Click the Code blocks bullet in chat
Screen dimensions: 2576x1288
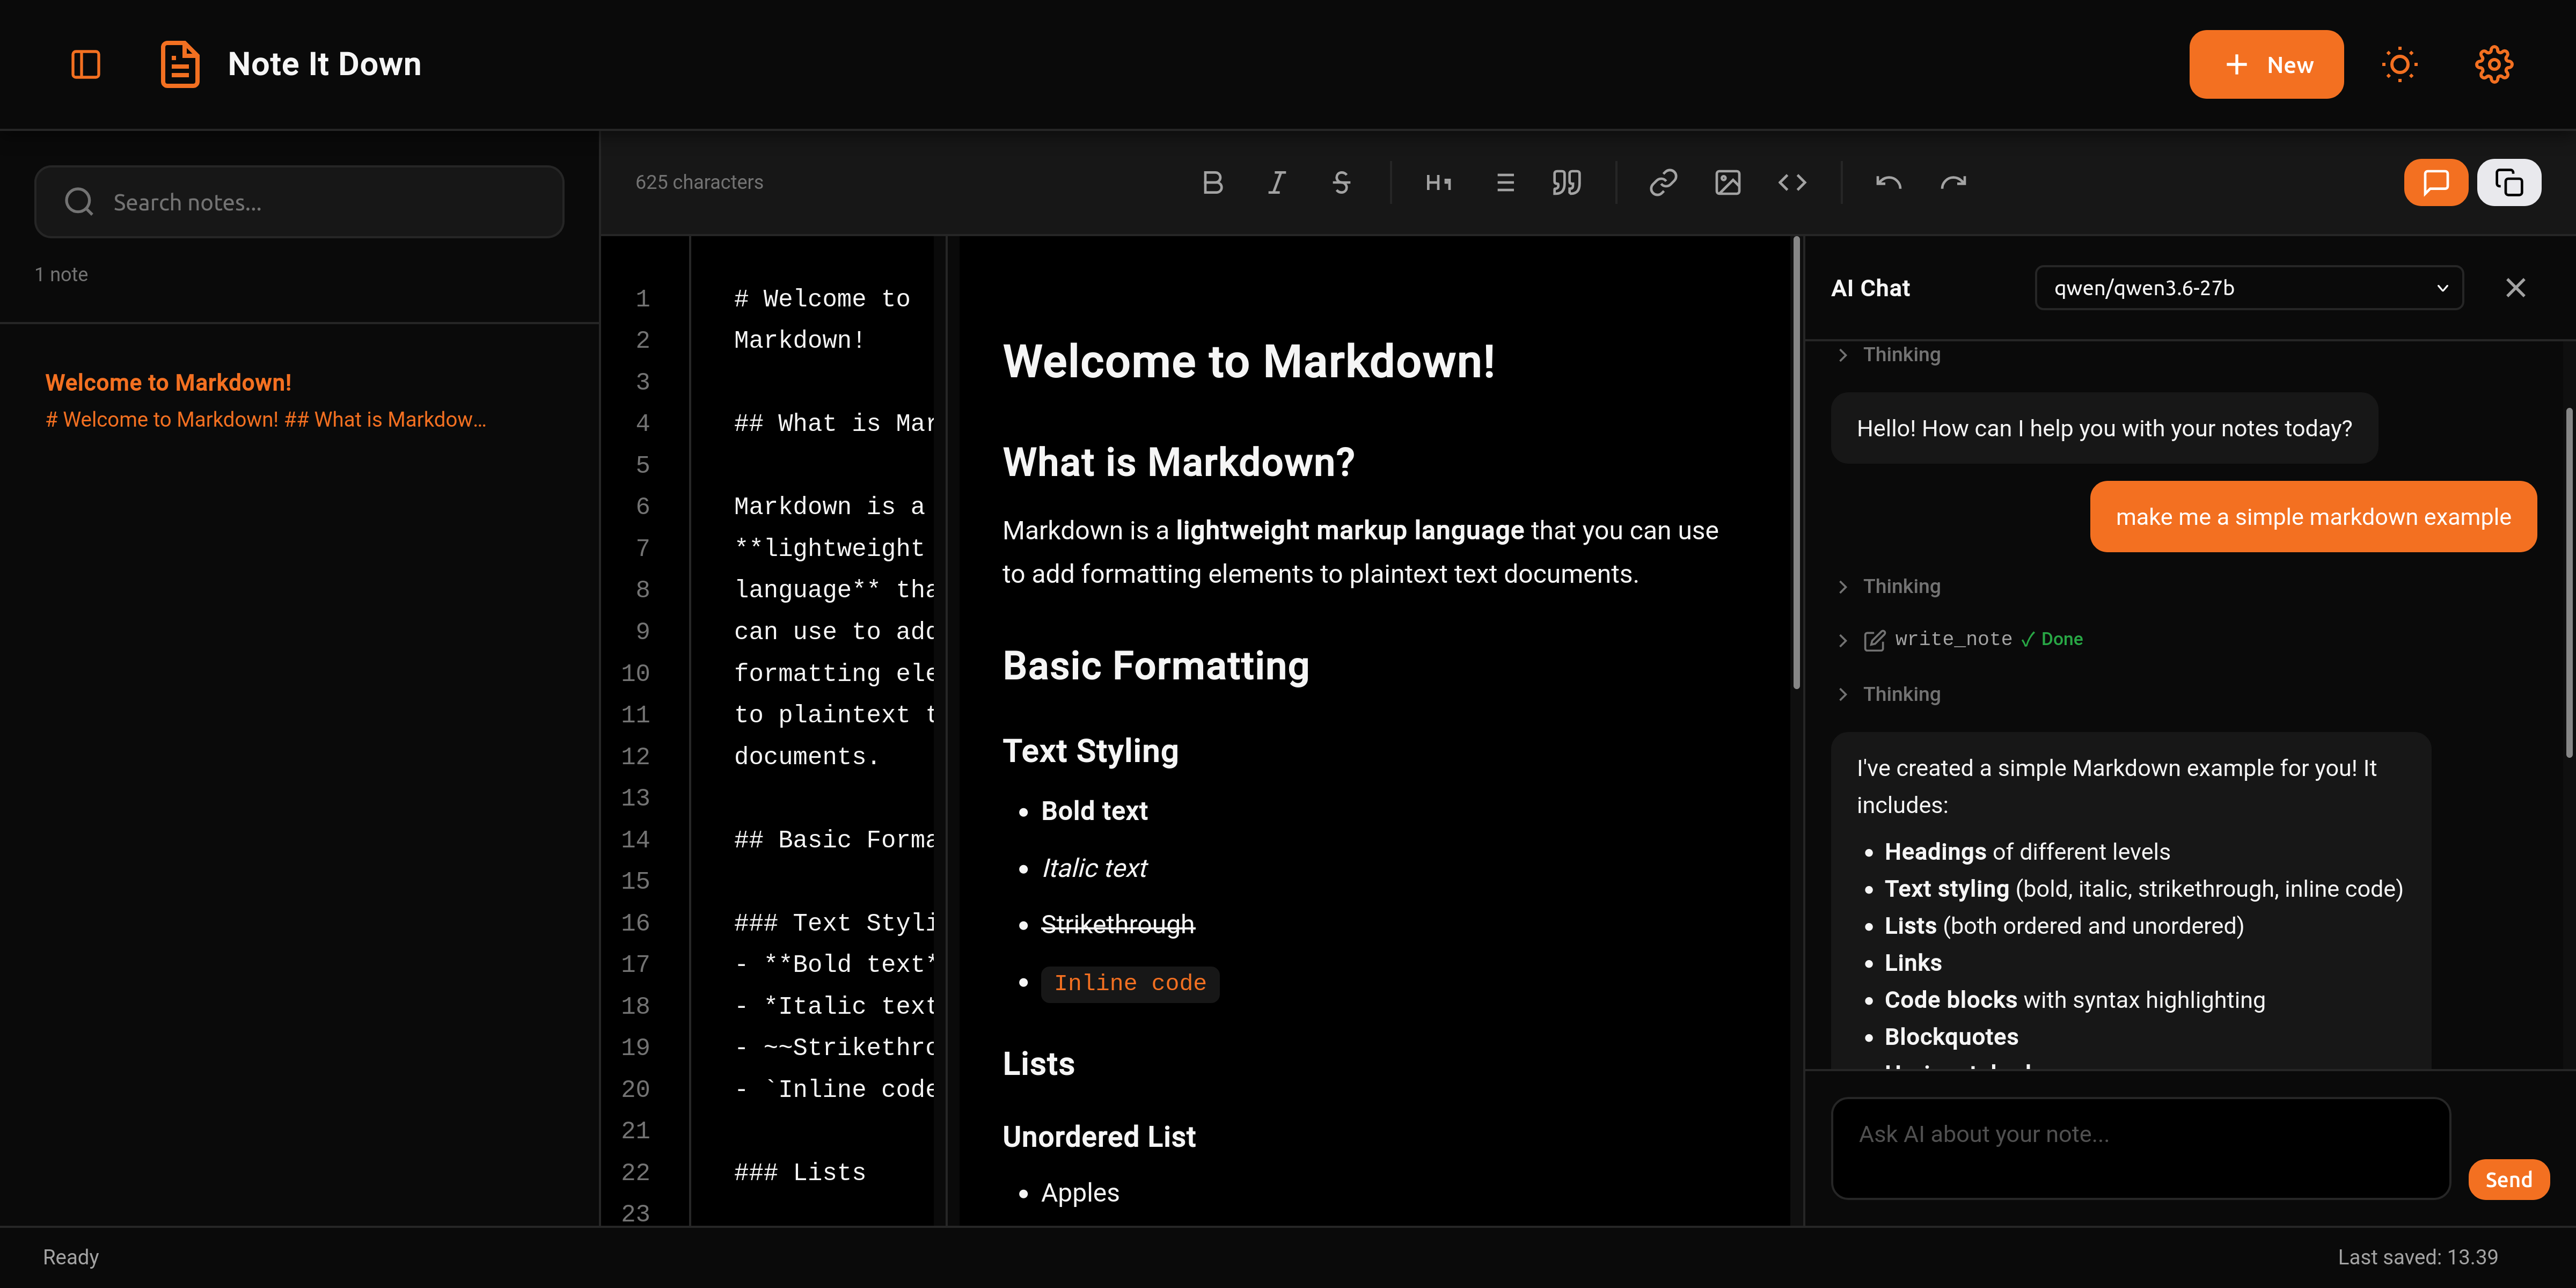point(2074,1000)
